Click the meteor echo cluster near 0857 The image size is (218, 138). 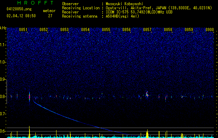pos(147,94)
